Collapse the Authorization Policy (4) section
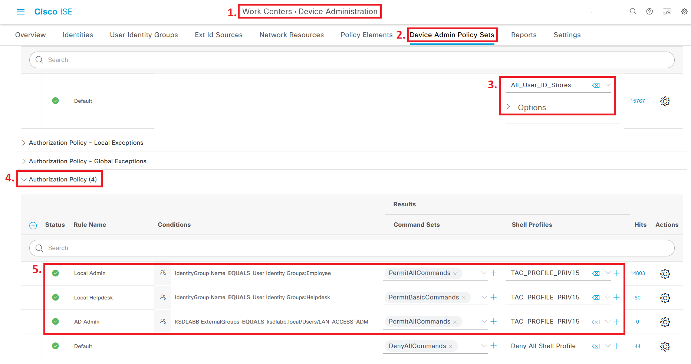Image resolution: width=691 pixels, height=364 pixels. click(x=24, y=179)
